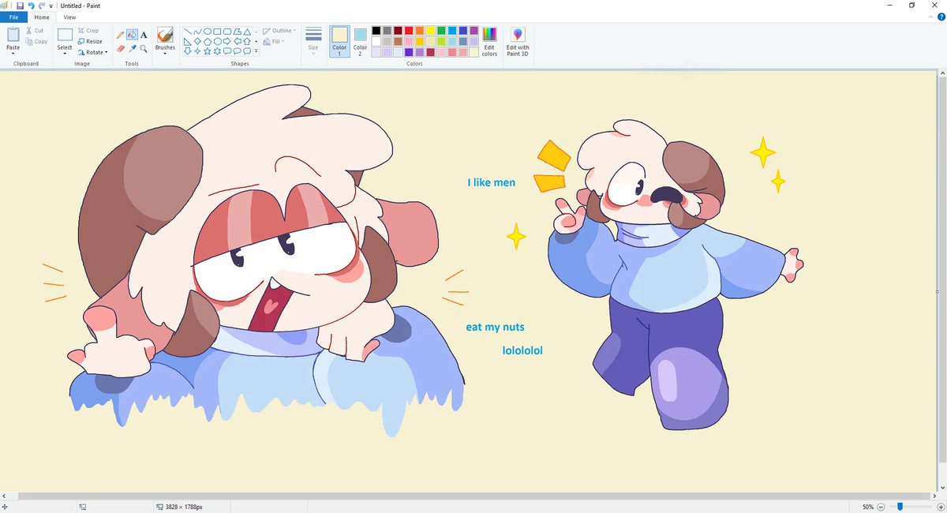Screen dimensions: 947x513
Task: Pick the yellow color swatch
Action: 430,31
